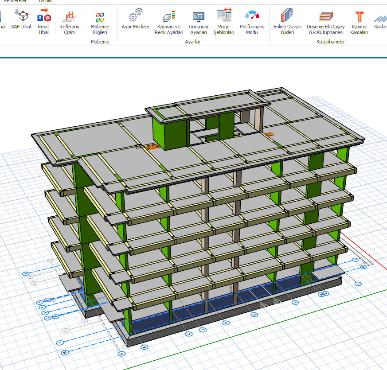Select the right orange element on the roof slab
The image size is (387, 370).
[268, 134]
